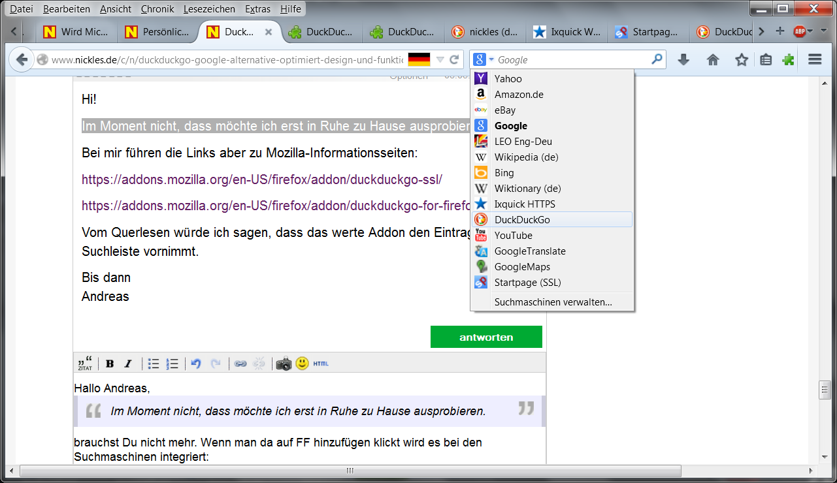Switch editor to HTML mode
Image resolution: width=837 pixels, height=483 pixels.
(x=321, y=364)
